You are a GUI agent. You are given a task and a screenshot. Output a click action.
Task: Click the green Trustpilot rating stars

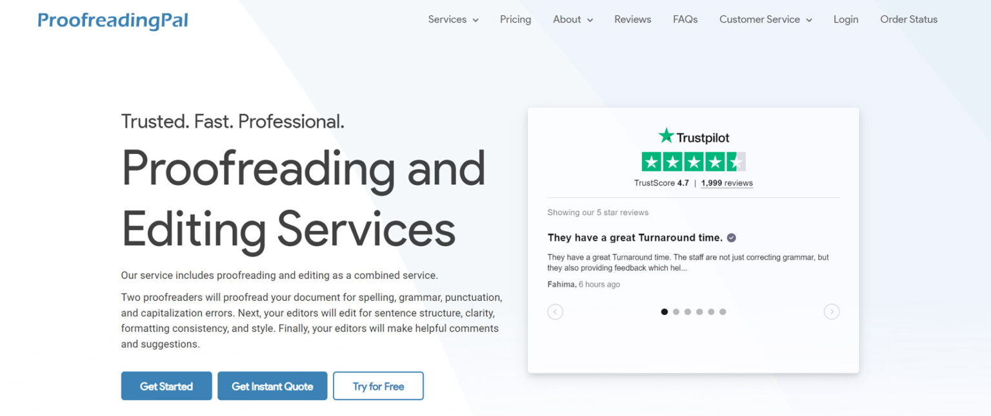click(693, 162)
